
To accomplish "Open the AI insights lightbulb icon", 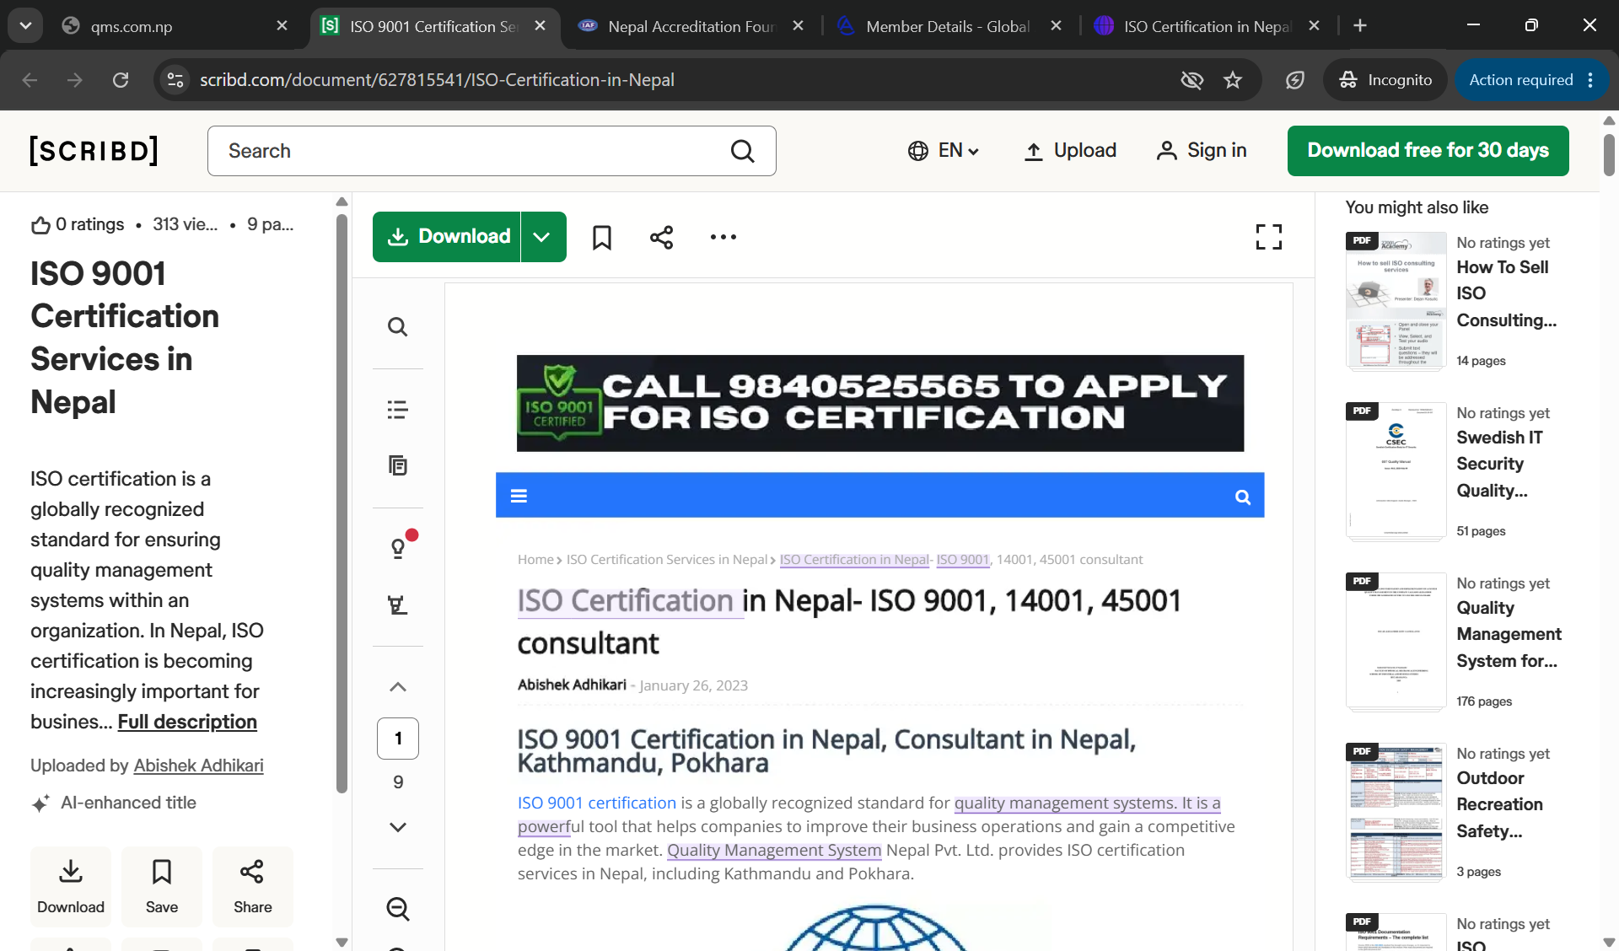I will [399, 548].
